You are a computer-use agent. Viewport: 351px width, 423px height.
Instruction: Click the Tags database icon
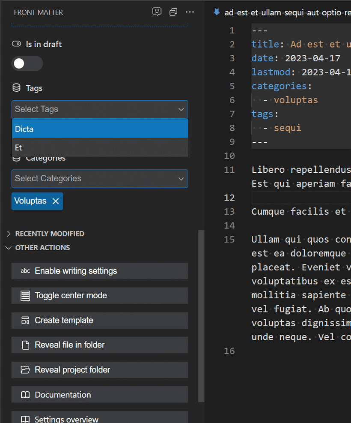pos(16,88)
